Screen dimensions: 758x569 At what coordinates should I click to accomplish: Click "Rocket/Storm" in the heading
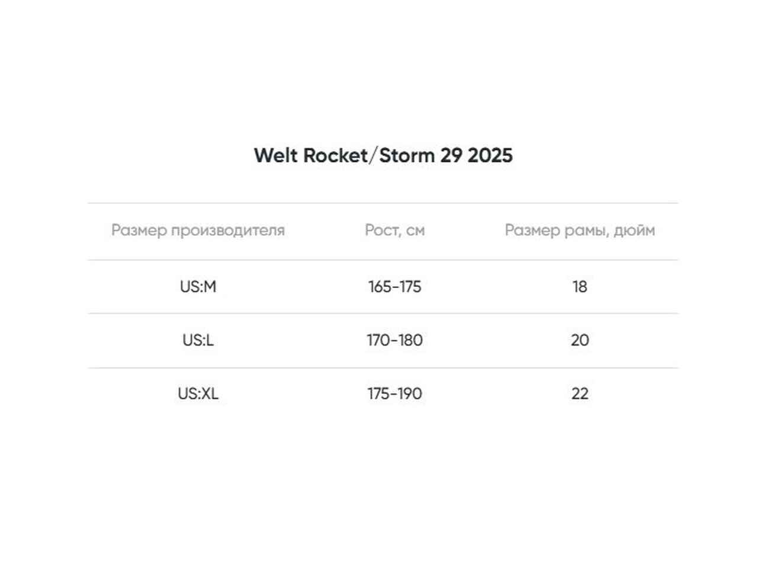coord(370,155)
